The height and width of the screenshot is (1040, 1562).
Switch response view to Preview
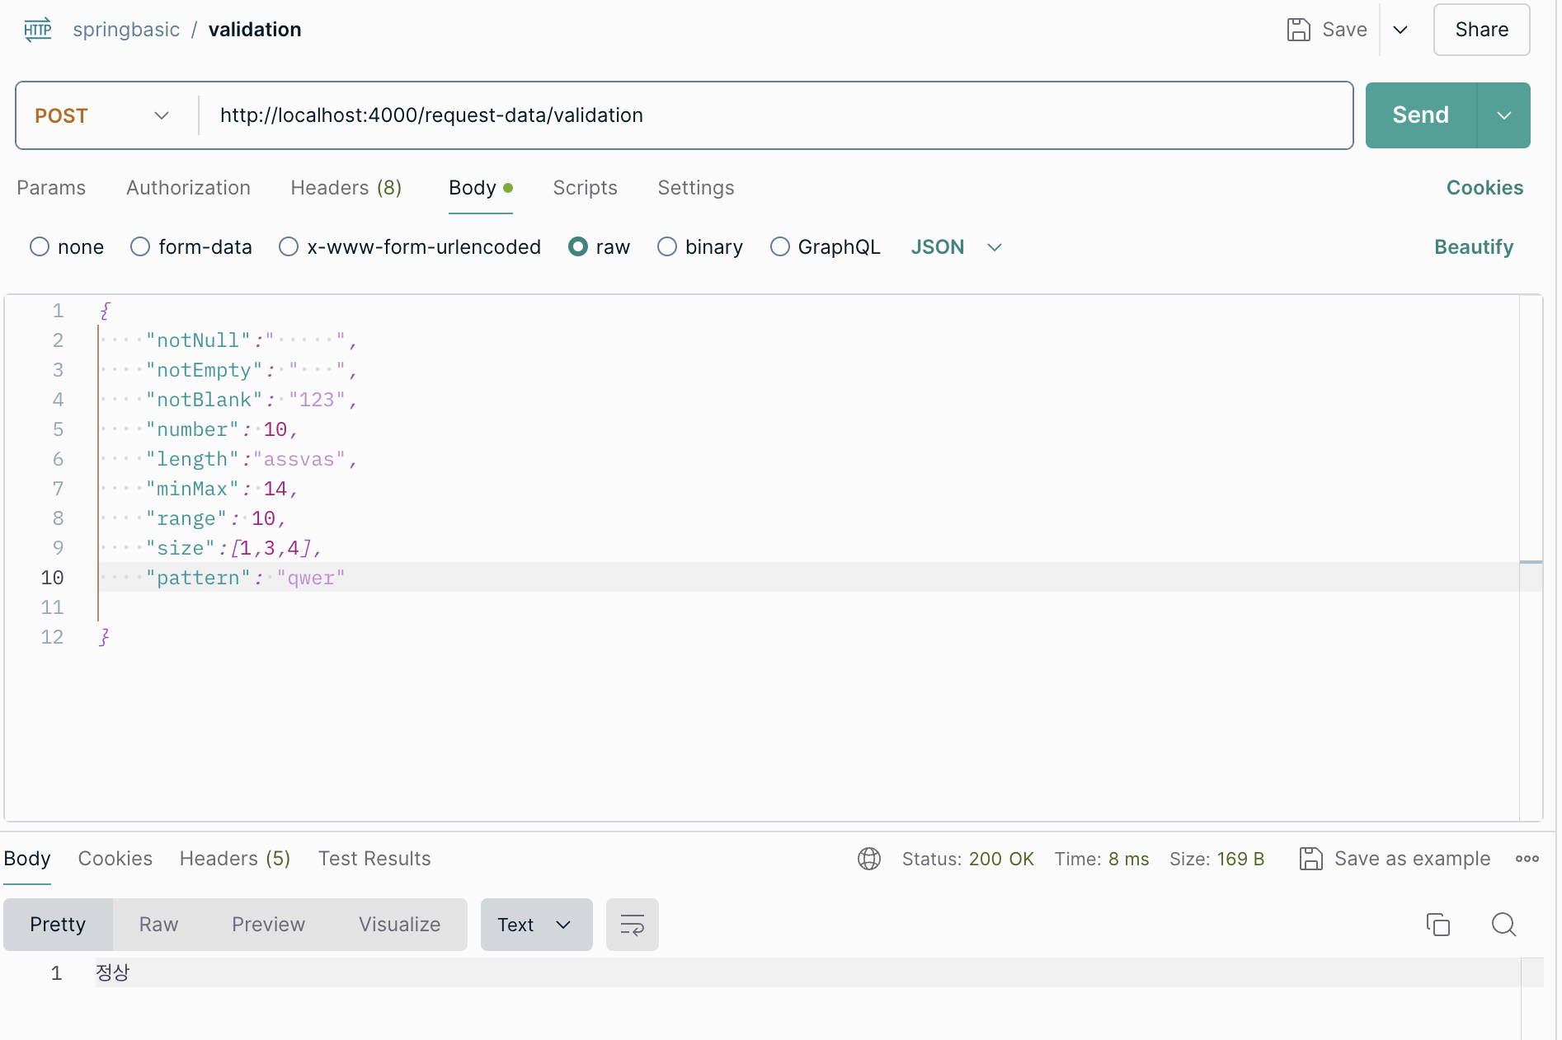pyautogui.click(x=268, y=925)
